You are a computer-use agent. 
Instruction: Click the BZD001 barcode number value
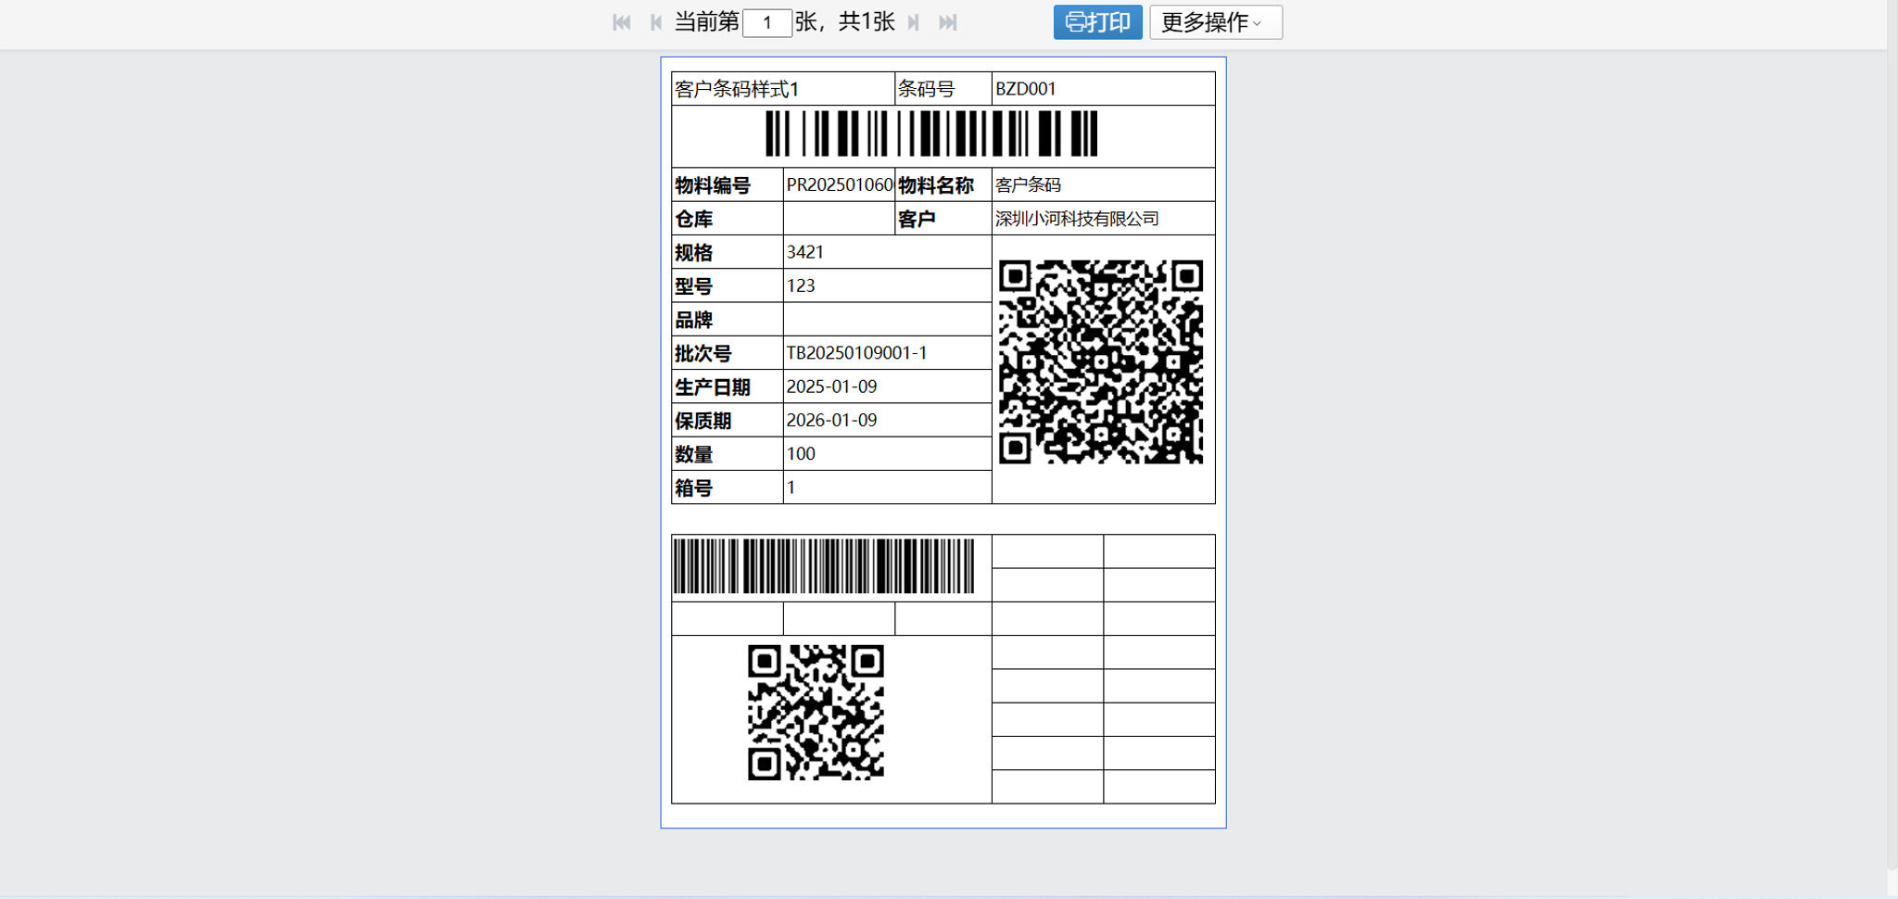pos(1026,89)
